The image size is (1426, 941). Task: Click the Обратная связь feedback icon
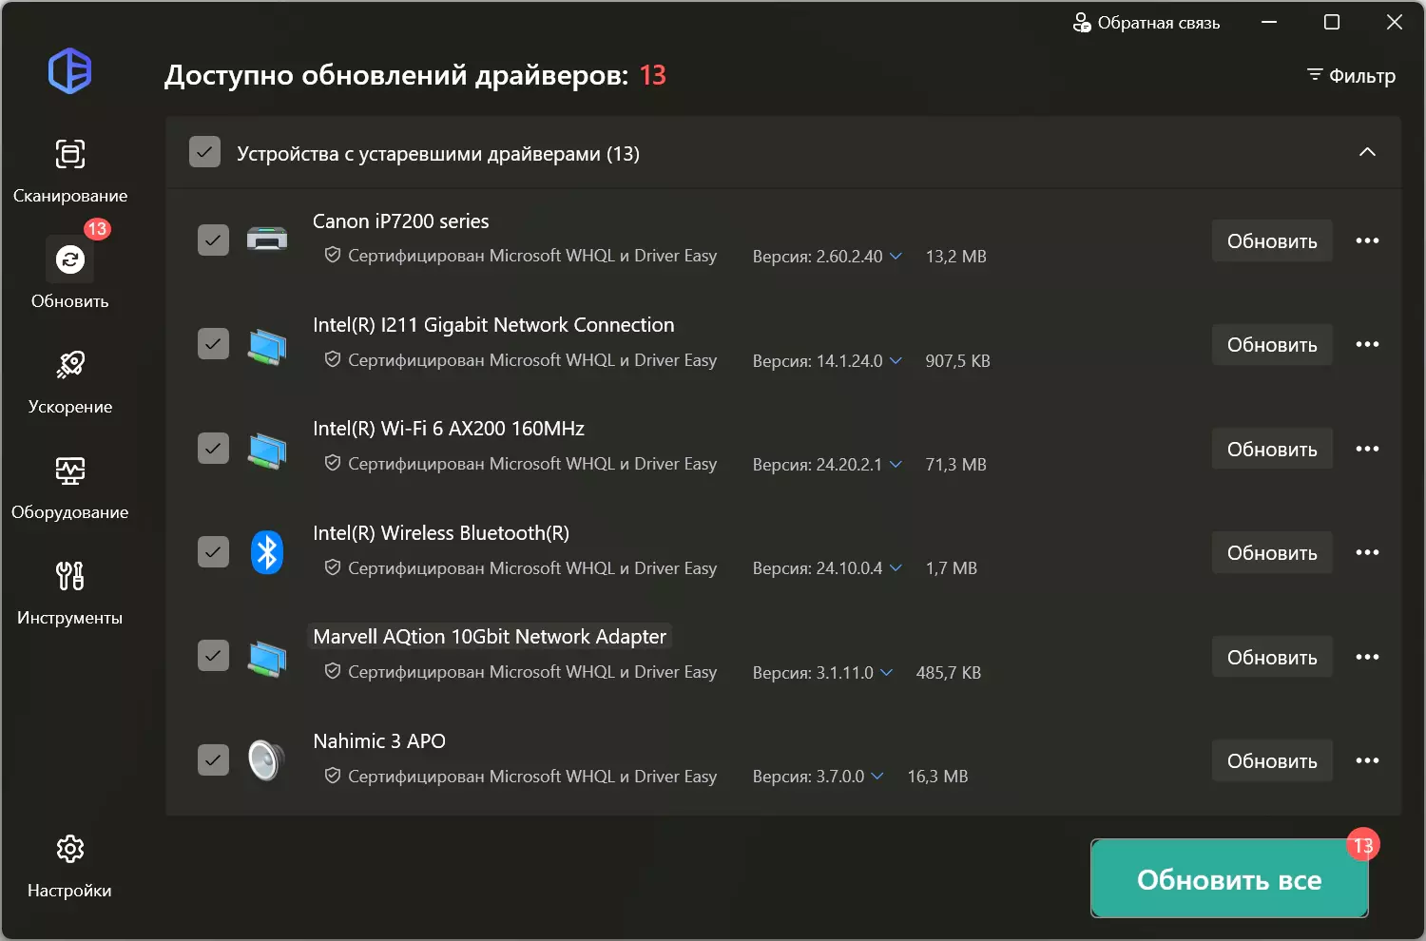(x=1082, y=23)
